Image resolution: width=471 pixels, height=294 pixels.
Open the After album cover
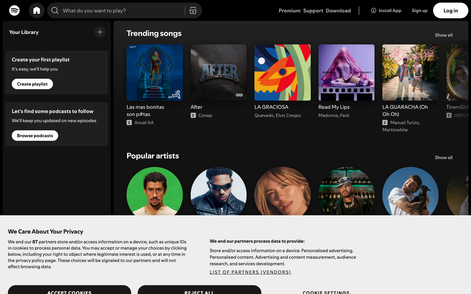point(219,73)
